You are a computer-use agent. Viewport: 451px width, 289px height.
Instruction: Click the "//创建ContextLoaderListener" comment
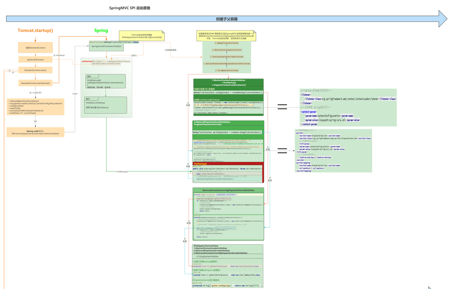(x=207, y=100)
